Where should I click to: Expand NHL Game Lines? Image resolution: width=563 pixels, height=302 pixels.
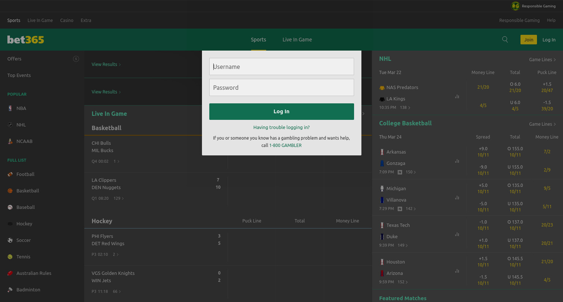542,60
